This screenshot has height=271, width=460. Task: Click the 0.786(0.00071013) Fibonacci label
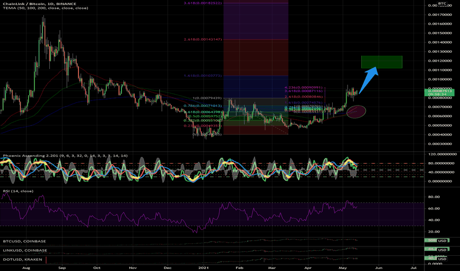click(x=203, y=106)
